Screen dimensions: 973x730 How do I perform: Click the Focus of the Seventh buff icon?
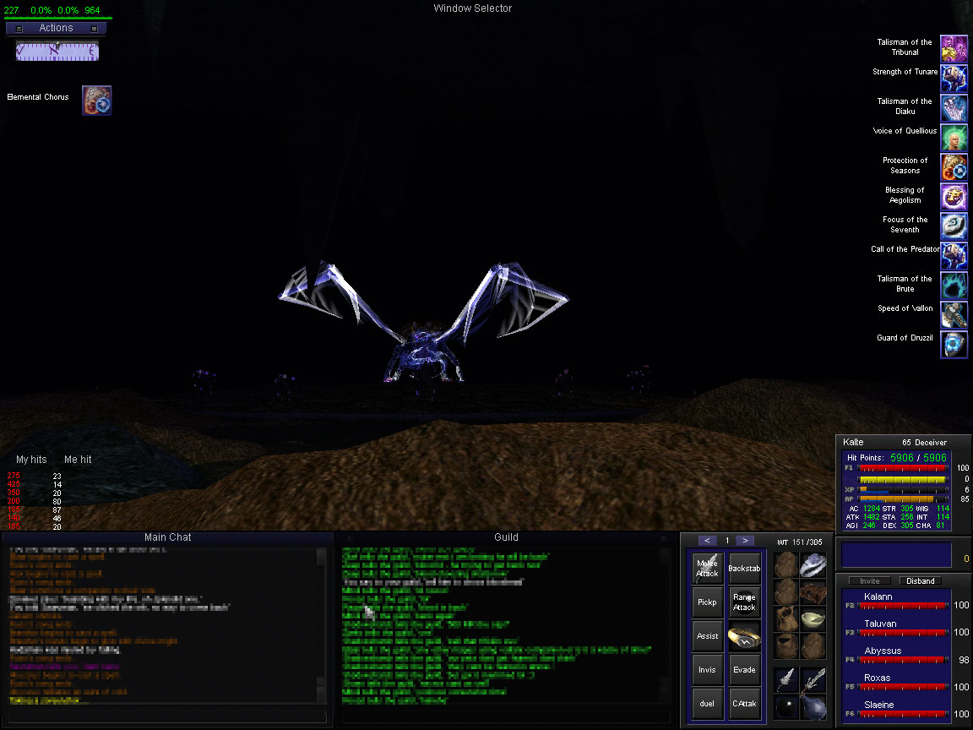click(954, 226)
